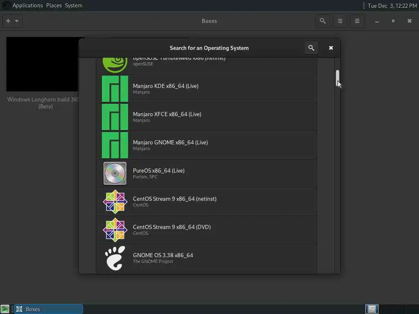Click the plus icon to add new box
Image resolution: width=419 pixels, height=314 pixels.
tap(8, 21)
